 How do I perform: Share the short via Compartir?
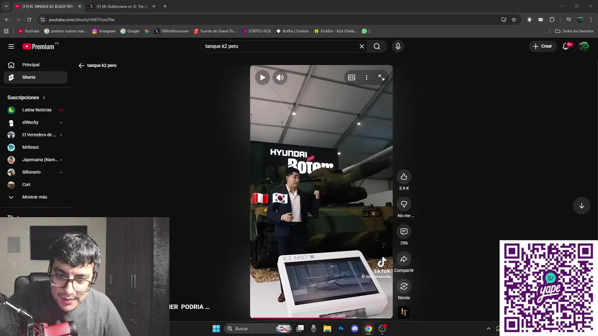(x=404, y=259)
